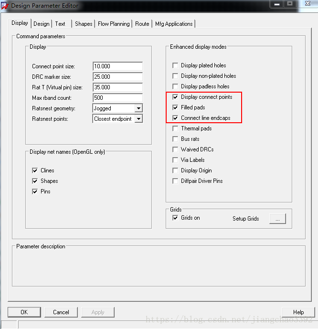The height and width of the screenshot is (329, 318).
Task: Enable Waived DRCs checkbox
Action: pos(175,149)
